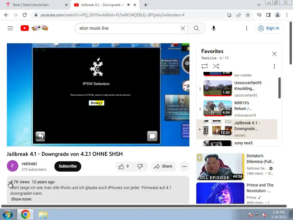Subscribe to reklrekl channel
Viewport: 293px width, 220px height.
[68, 166]
